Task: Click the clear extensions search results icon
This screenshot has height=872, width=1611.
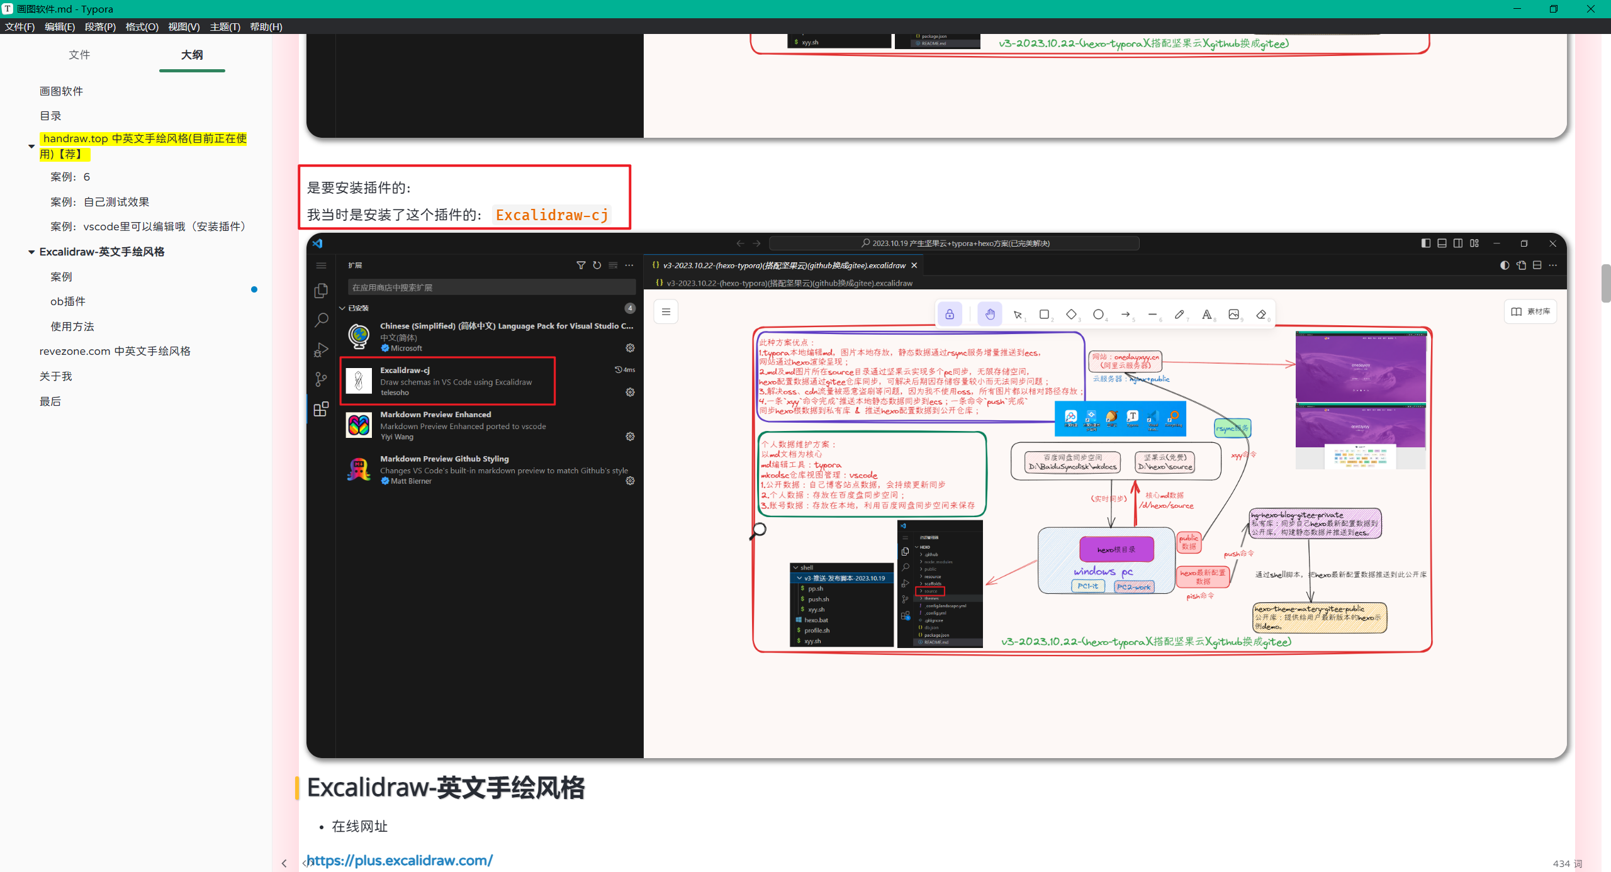Action: pos(613,266)
